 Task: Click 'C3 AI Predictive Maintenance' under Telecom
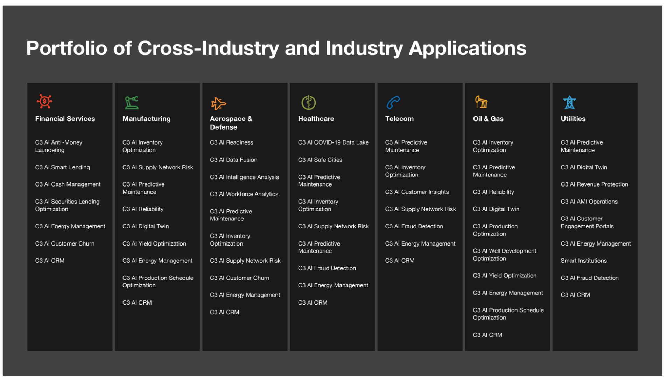[406, 146]
